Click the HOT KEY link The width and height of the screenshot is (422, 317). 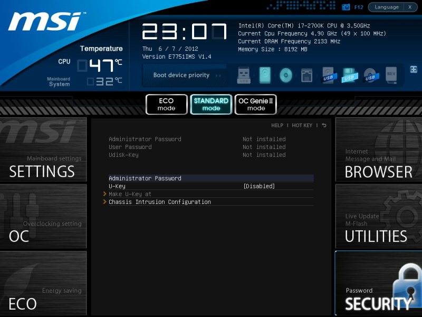coord(302,125)
